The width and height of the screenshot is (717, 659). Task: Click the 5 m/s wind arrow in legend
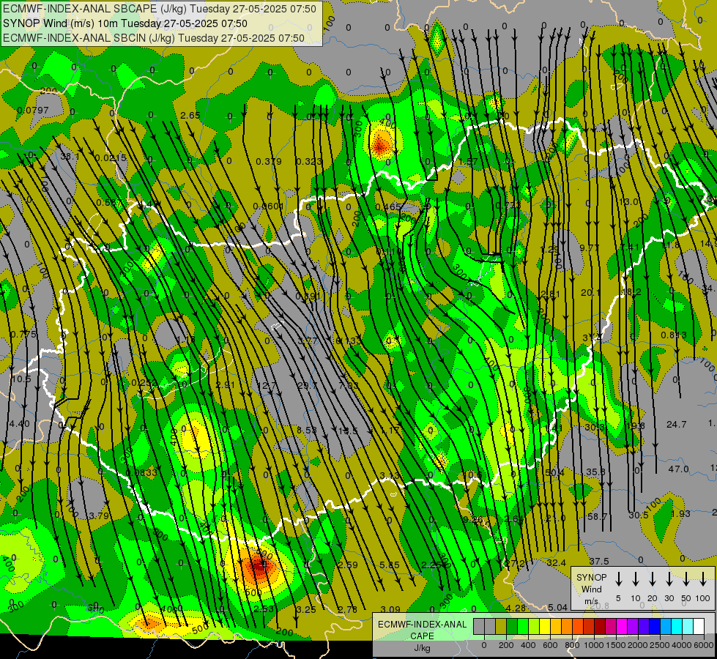619,579
